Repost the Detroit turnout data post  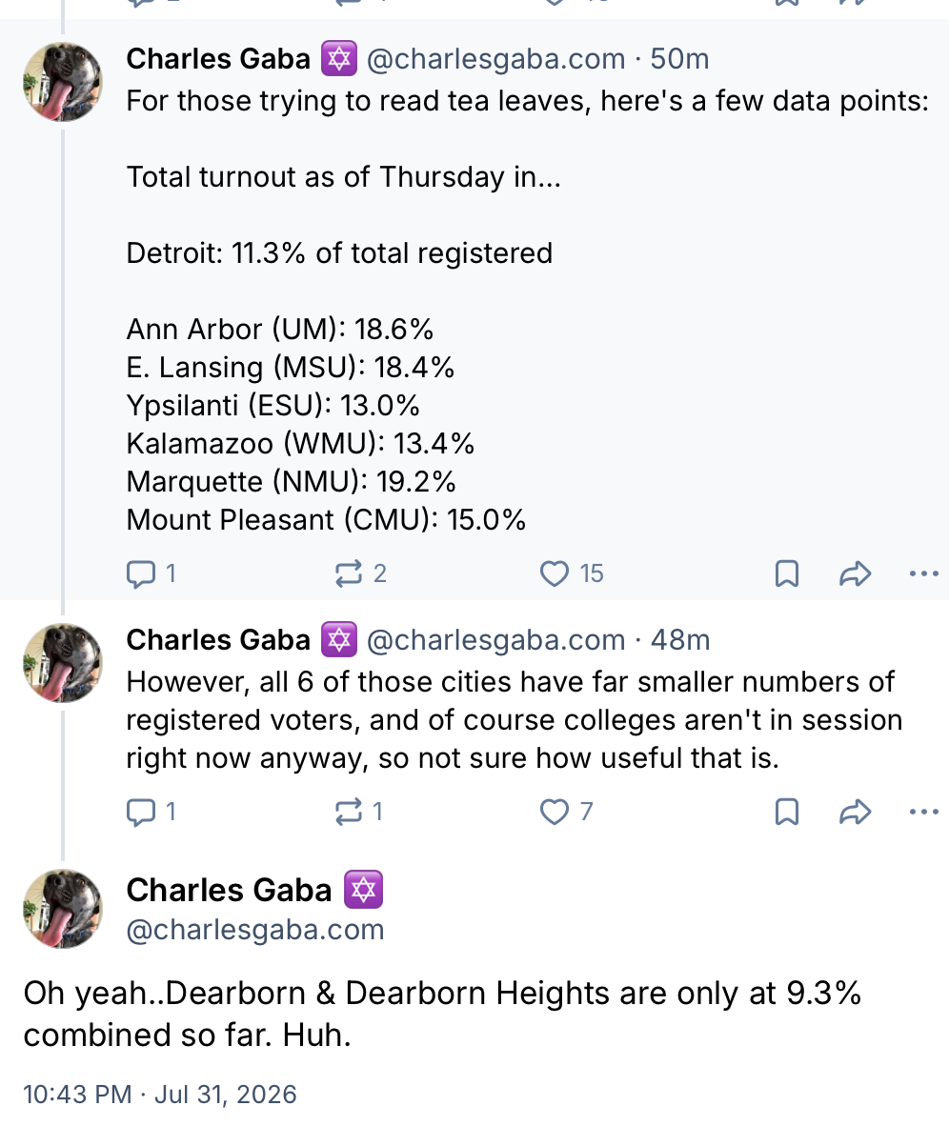[x=360, y=573]
